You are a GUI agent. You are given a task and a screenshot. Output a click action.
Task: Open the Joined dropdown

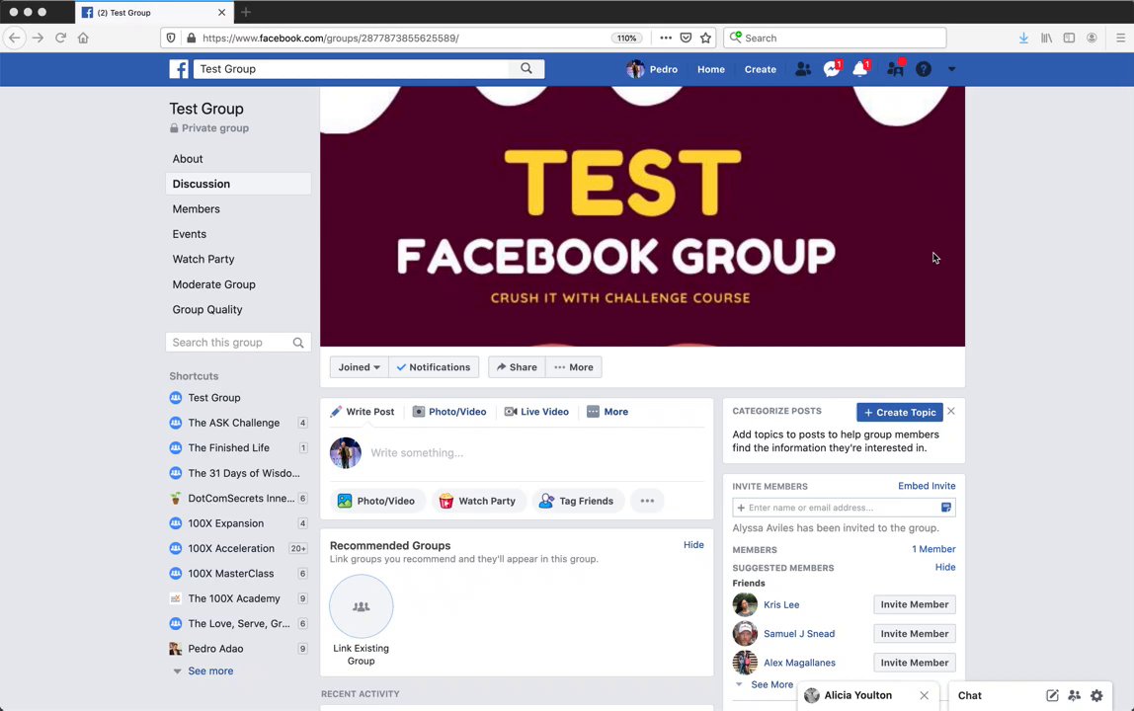point(359,367)
